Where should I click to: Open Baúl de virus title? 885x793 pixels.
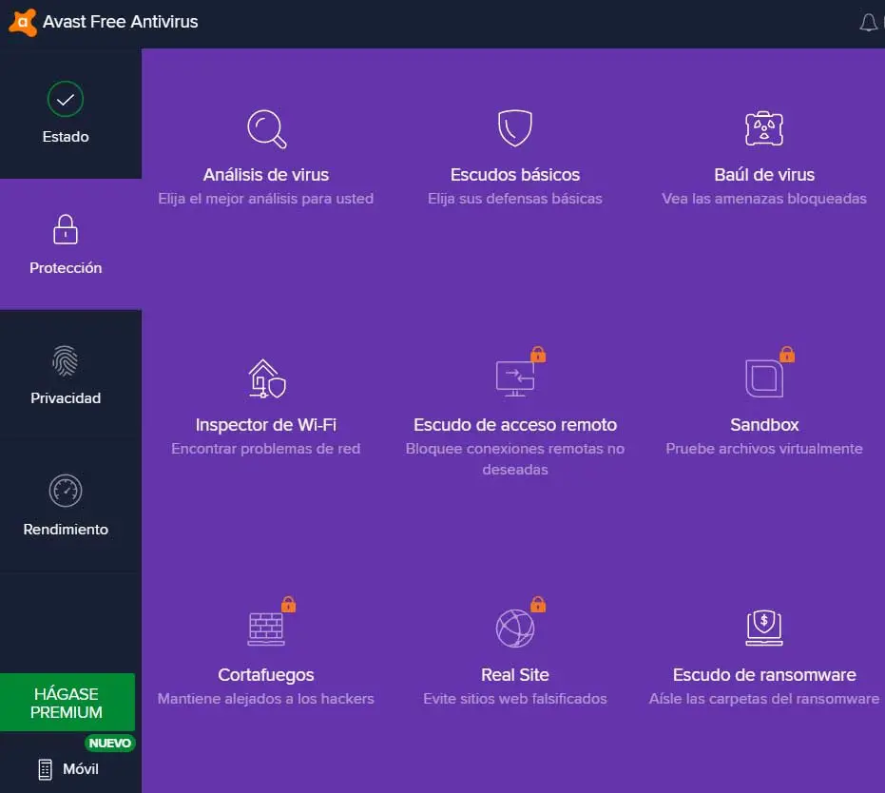coord(764,174)
